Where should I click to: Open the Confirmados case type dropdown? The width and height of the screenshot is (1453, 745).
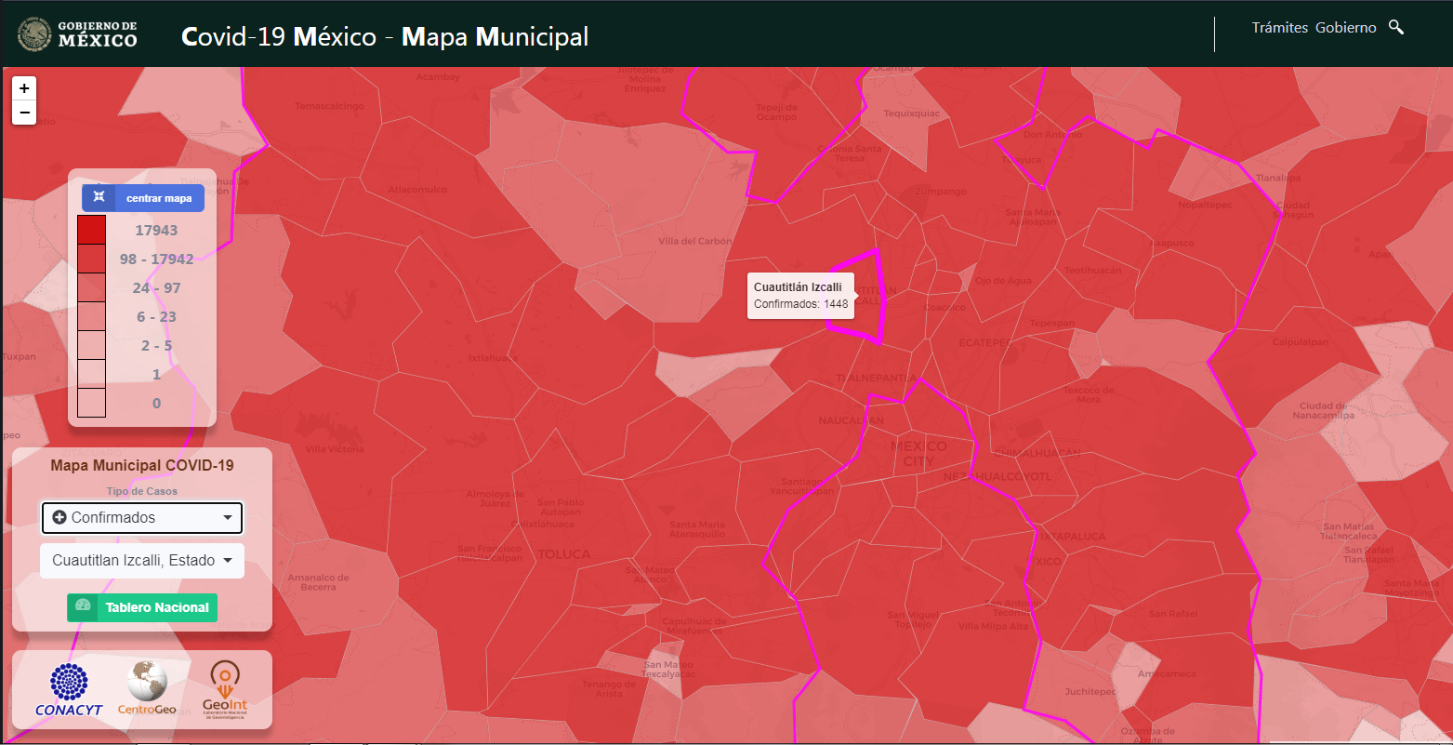pos(141,518)
